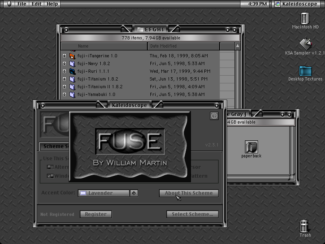The width and height of the screenshot is (325, 244).
Task: Toggle the Alternate checkbox in Kaleidoscope settings
Action: click(x=50, y=167)
